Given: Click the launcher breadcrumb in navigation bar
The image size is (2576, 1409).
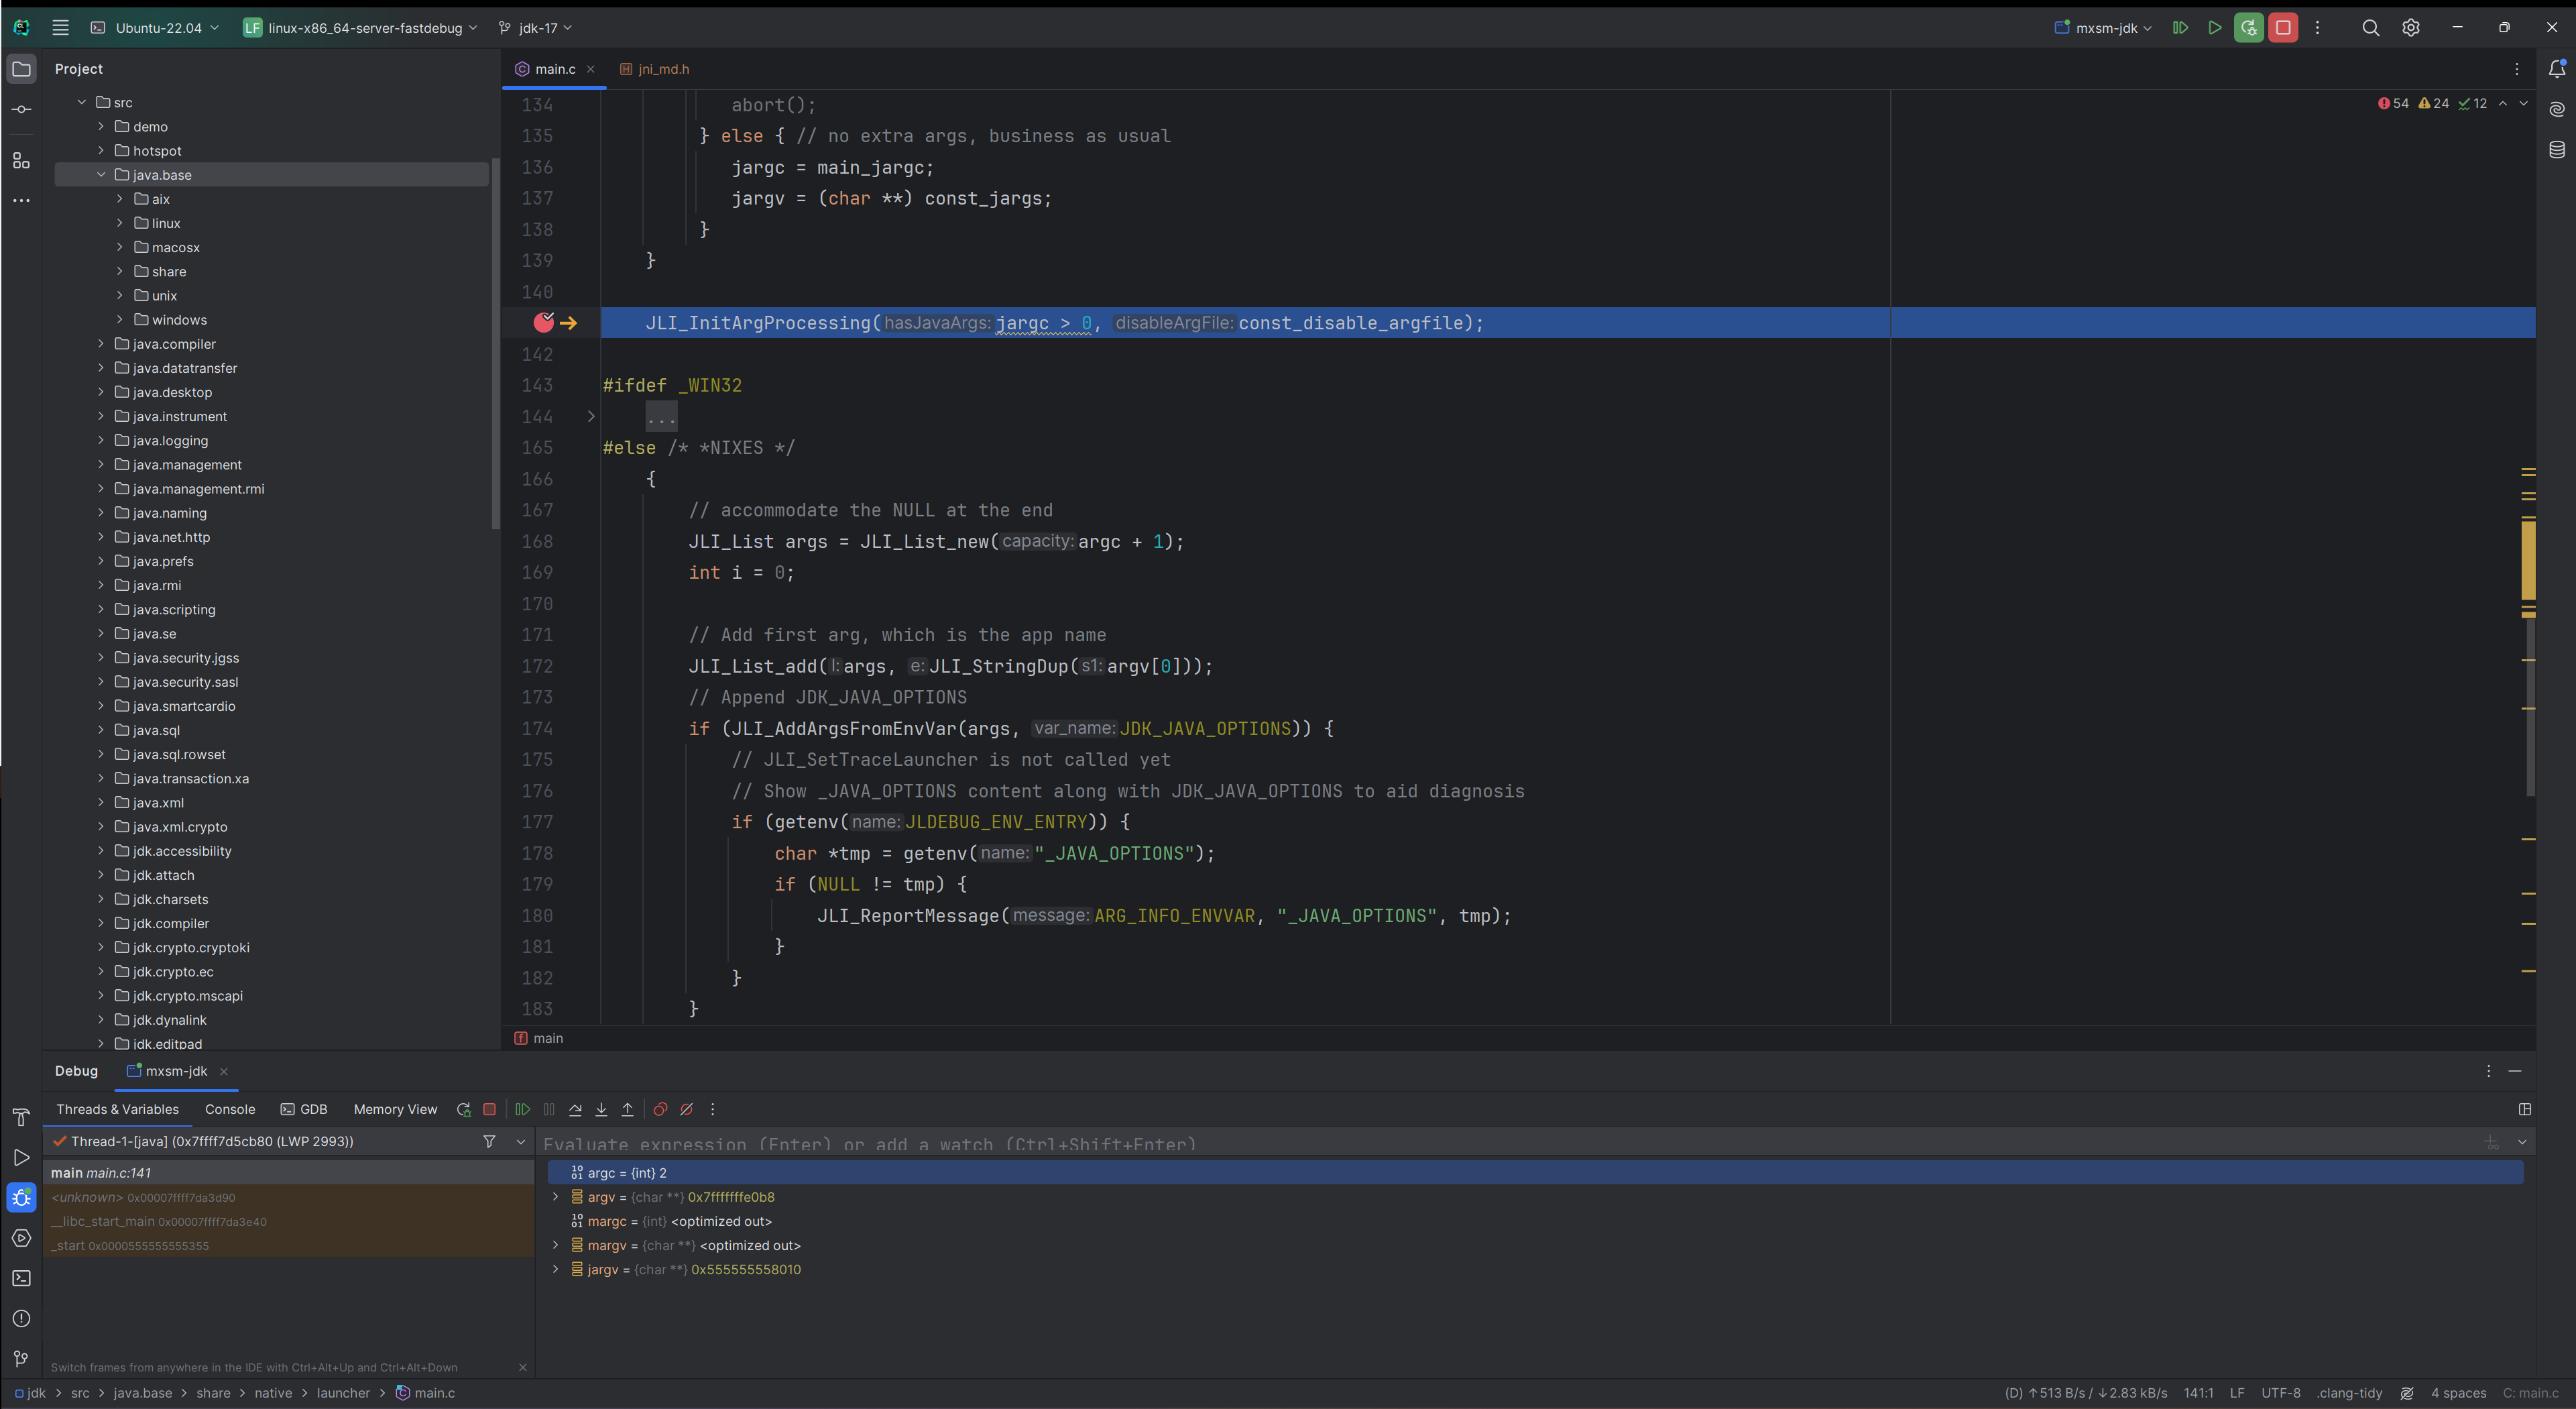Looking at the screenshot, I should (343, 1393).
